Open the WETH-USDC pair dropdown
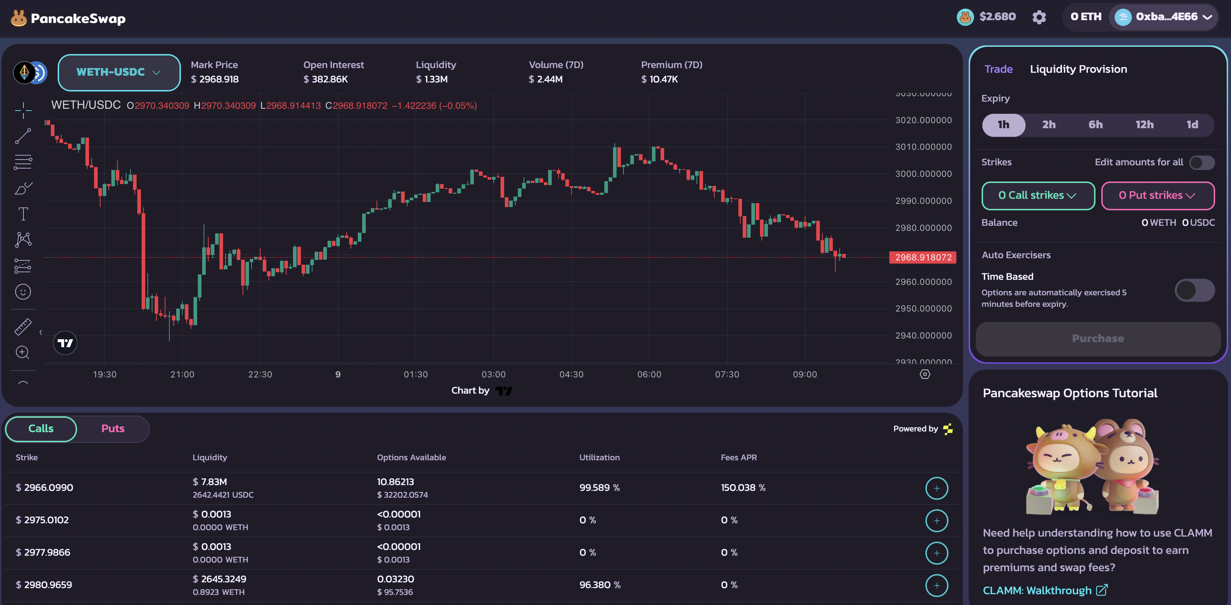This screenshot has height=605, width=1231. pyautogui.click(x=119, y=73)
